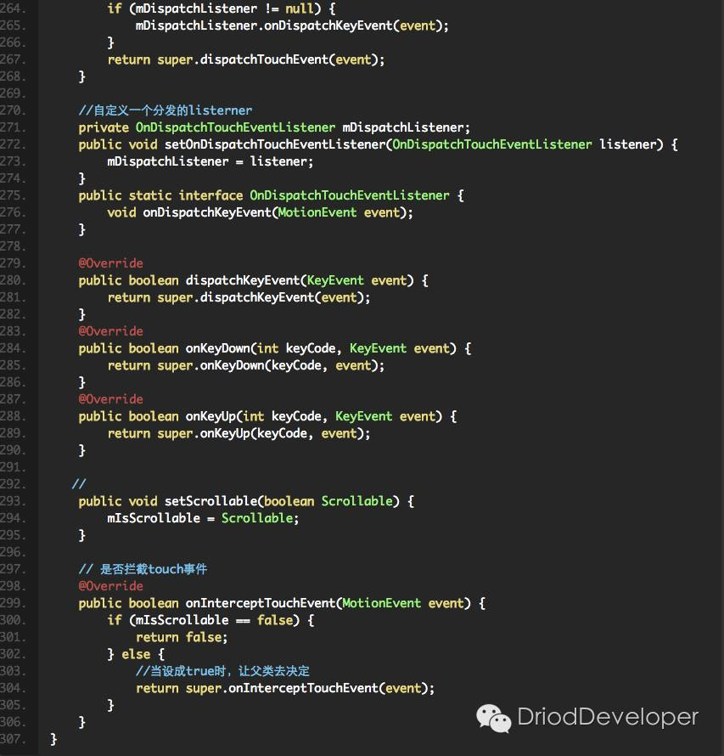
Task: Click 'setScrollable' method name on line 293
Action: tap(211, 501)
